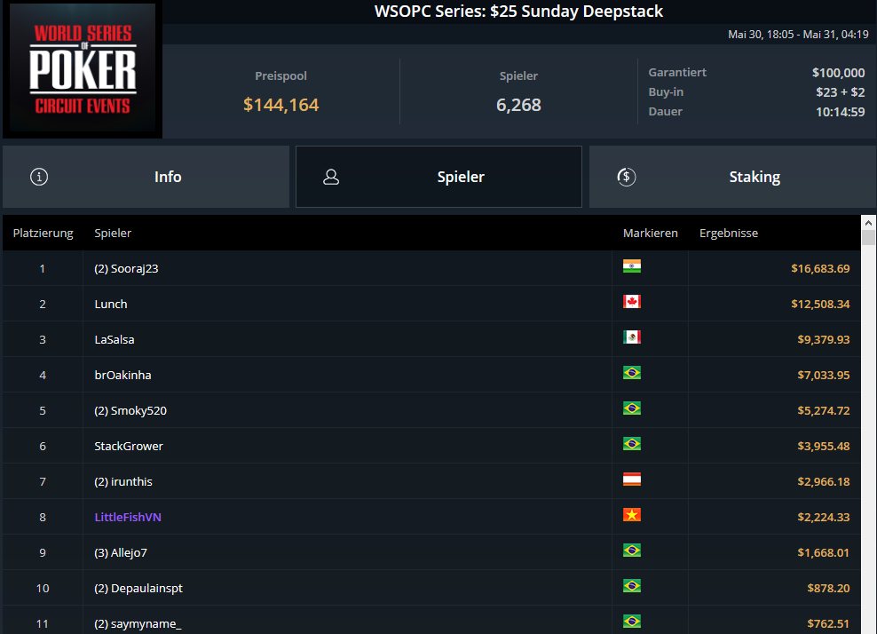Click the Mexico flag for LaSalsa
This screenshot has height=634, width=877.
click(x=632, y=337)
